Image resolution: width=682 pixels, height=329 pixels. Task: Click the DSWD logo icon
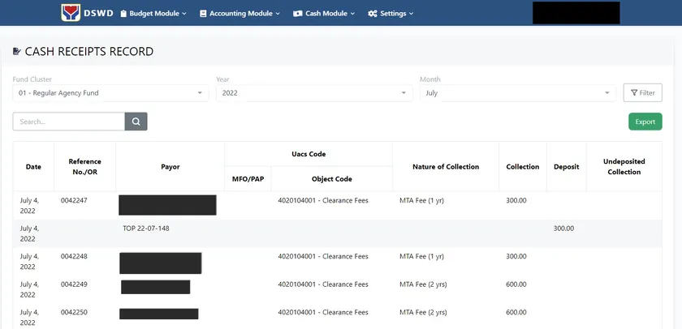tap(71, 13)
